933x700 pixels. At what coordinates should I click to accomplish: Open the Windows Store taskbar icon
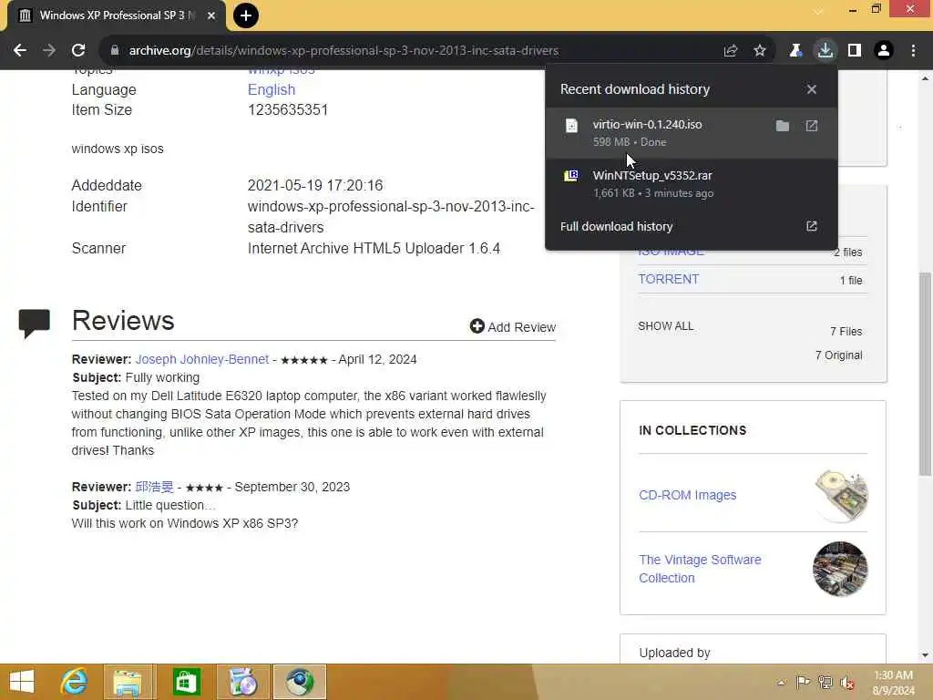pos(186,682)
